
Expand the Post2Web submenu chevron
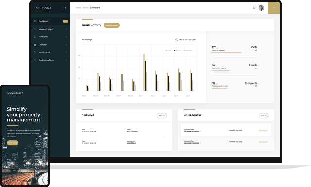[66, 37]
